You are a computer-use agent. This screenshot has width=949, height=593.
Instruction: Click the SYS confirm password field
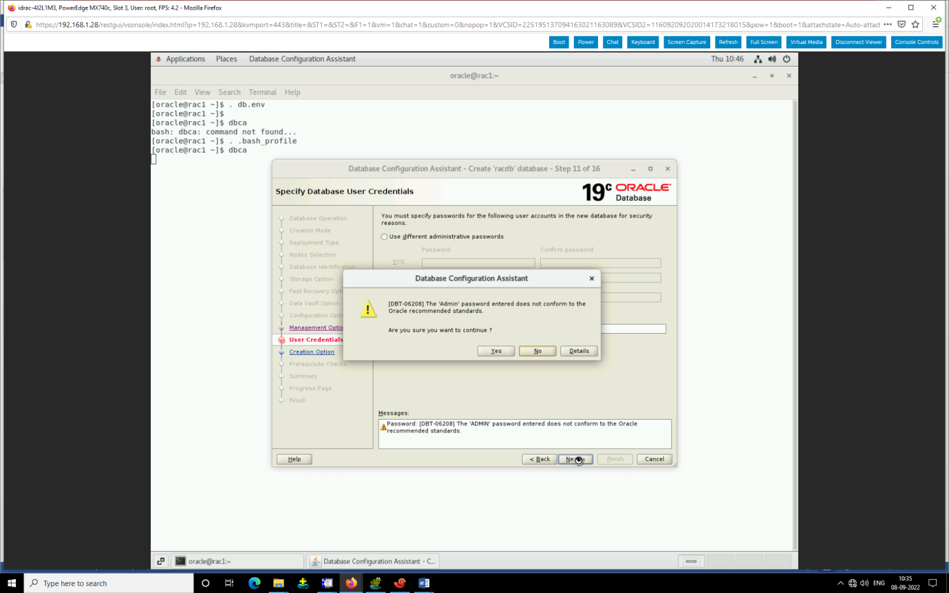click(x=600, y=263)
